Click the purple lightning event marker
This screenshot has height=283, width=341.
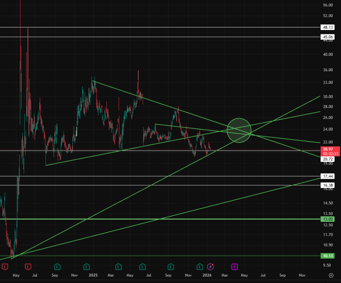[x=210, y=267]
